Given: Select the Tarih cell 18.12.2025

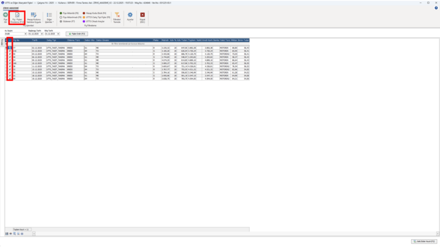Looking at the screenshot, I should (x=39, y=75).
